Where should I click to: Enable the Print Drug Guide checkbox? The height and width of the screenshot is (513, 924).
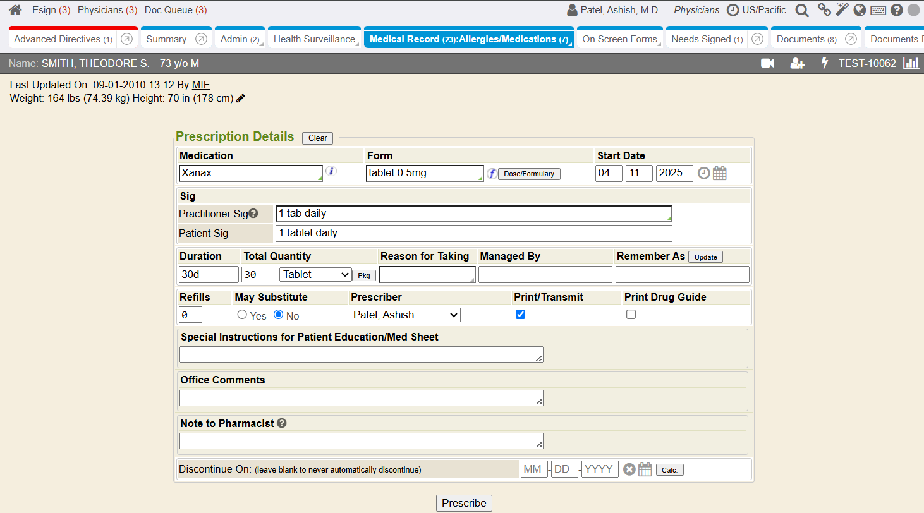pos(631,315)
